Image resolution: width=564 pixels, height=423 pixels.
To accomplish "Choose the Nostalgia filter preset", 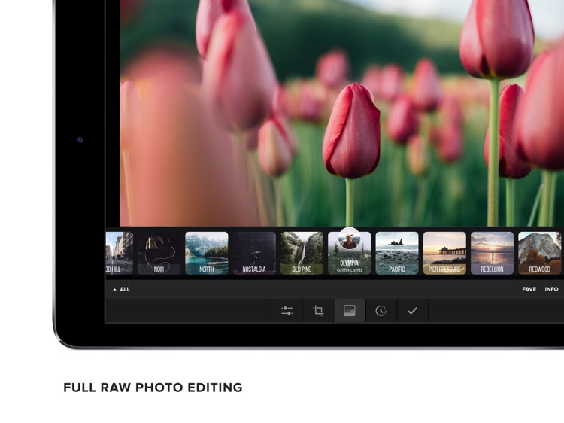I will tap(254, 254).
